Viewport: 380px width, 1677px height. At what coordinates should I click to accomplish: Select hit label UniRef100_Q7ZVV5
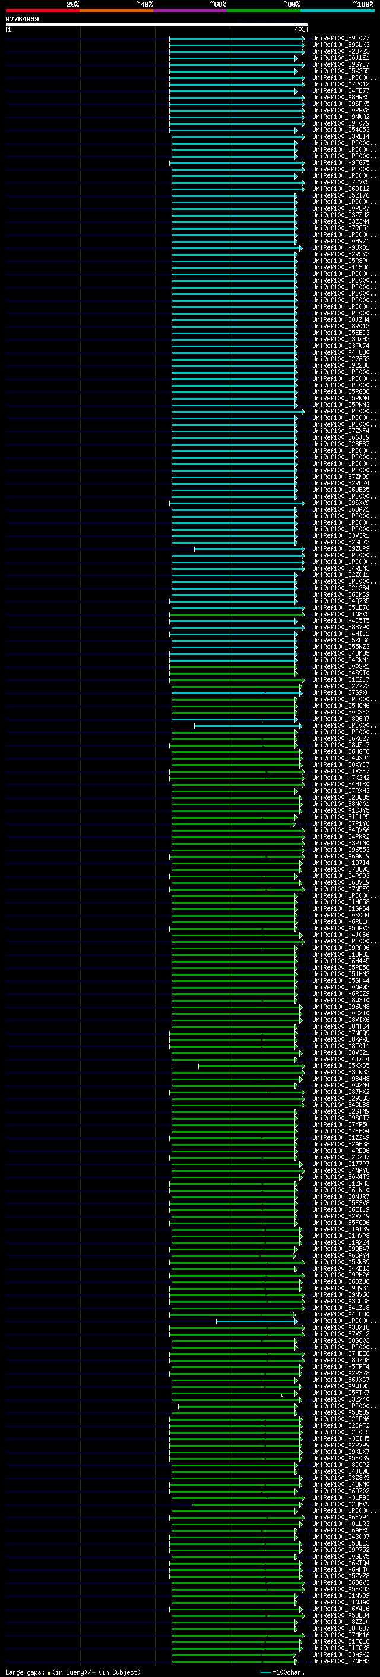(x=341, y=182)
